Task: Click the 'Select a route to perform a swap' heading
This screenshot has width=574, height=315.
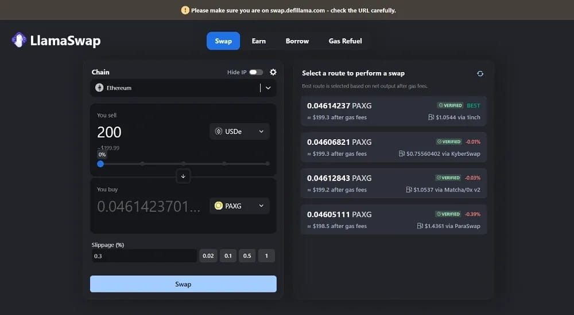Action: coord(353,73)
